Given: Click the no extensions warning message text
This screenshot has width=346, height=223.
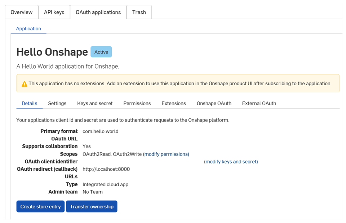Looking at the screenshot, I should [x=180, y=84].
